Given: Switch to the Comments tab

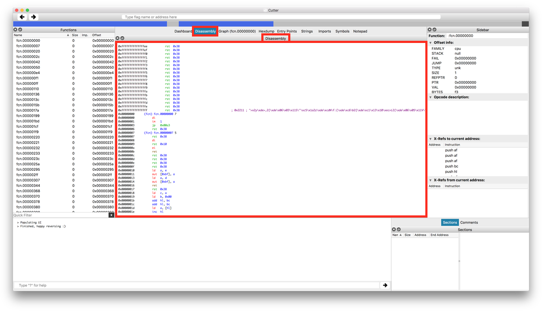Looking at the screenshot, I should (469, 222).
